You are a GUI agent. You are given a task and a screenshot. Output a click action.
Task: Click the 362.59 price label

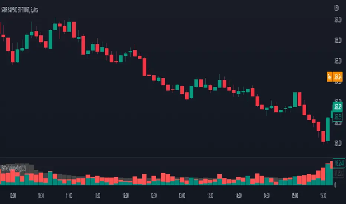click(x=337, y=117)
